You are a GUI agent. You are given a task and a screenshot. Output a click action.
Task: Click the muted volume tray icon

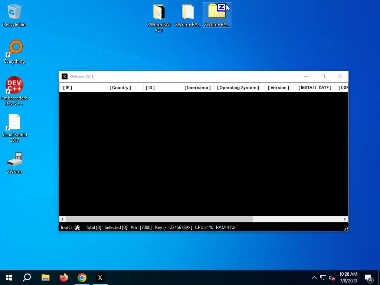click(x=332, y=278)
